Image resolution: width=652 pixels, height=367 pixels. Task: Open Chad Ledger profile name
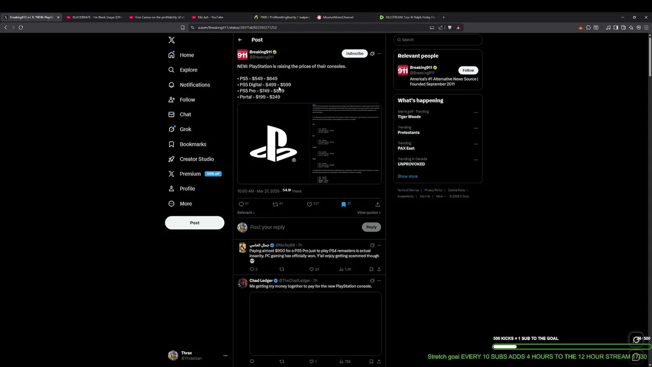coord(261,281)
